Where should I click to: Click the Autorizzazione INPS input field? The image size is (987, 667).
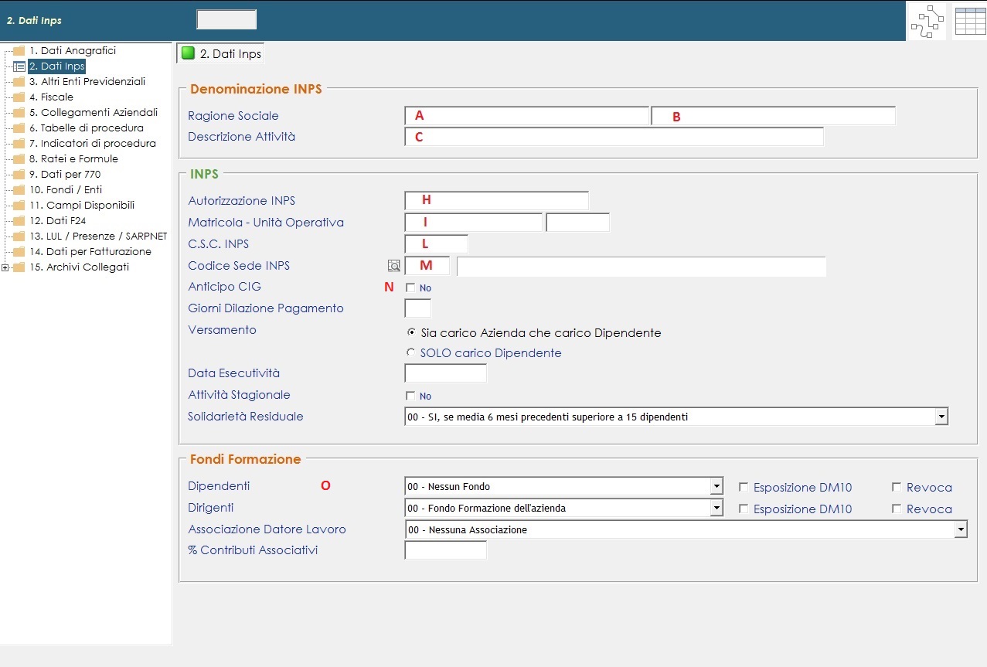[x=496, y=201]
